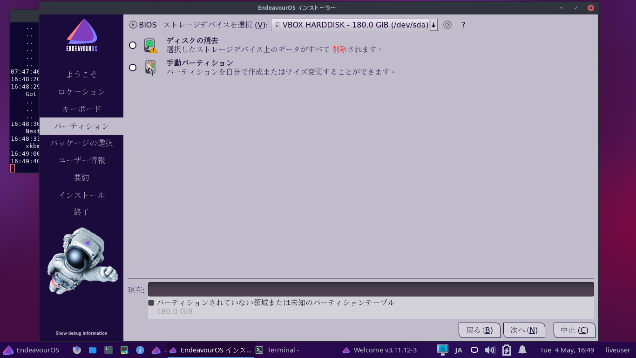Select the manual partitioning radio button
Screen dimensions: 636x358
(133, 68)
